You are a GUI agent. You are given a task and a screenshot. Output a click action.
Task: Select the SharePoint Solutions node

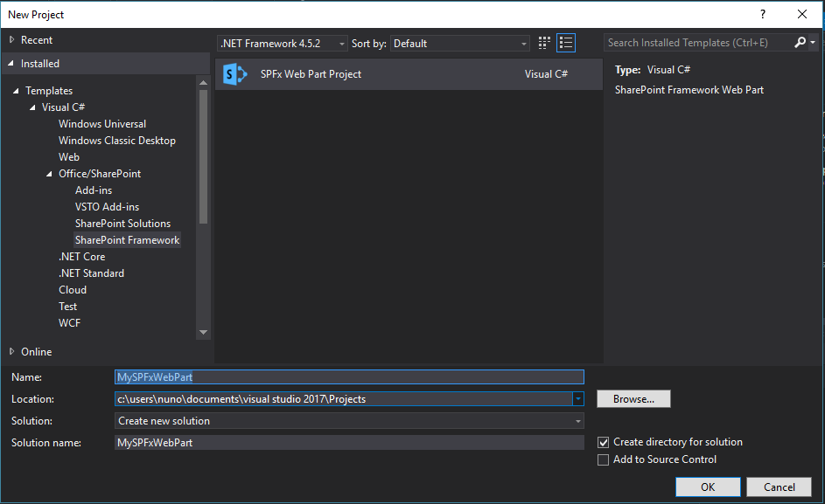click(122, 224)
